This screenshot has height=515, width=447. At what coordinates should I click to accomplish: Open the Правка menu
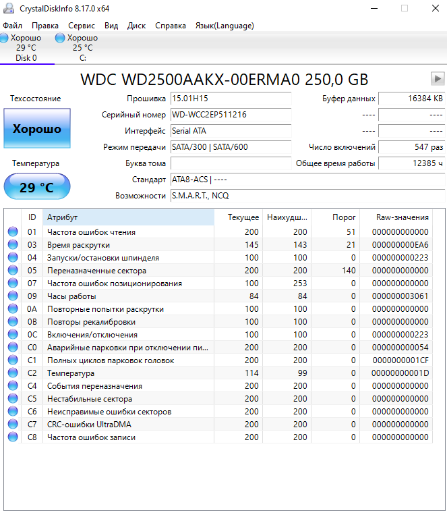(x=45, y=26)
